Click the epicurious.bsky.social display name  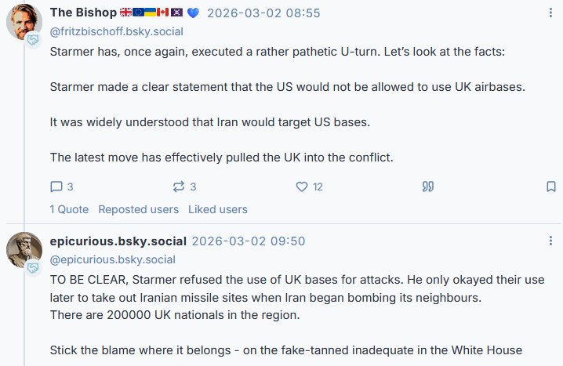coord(118,241)
